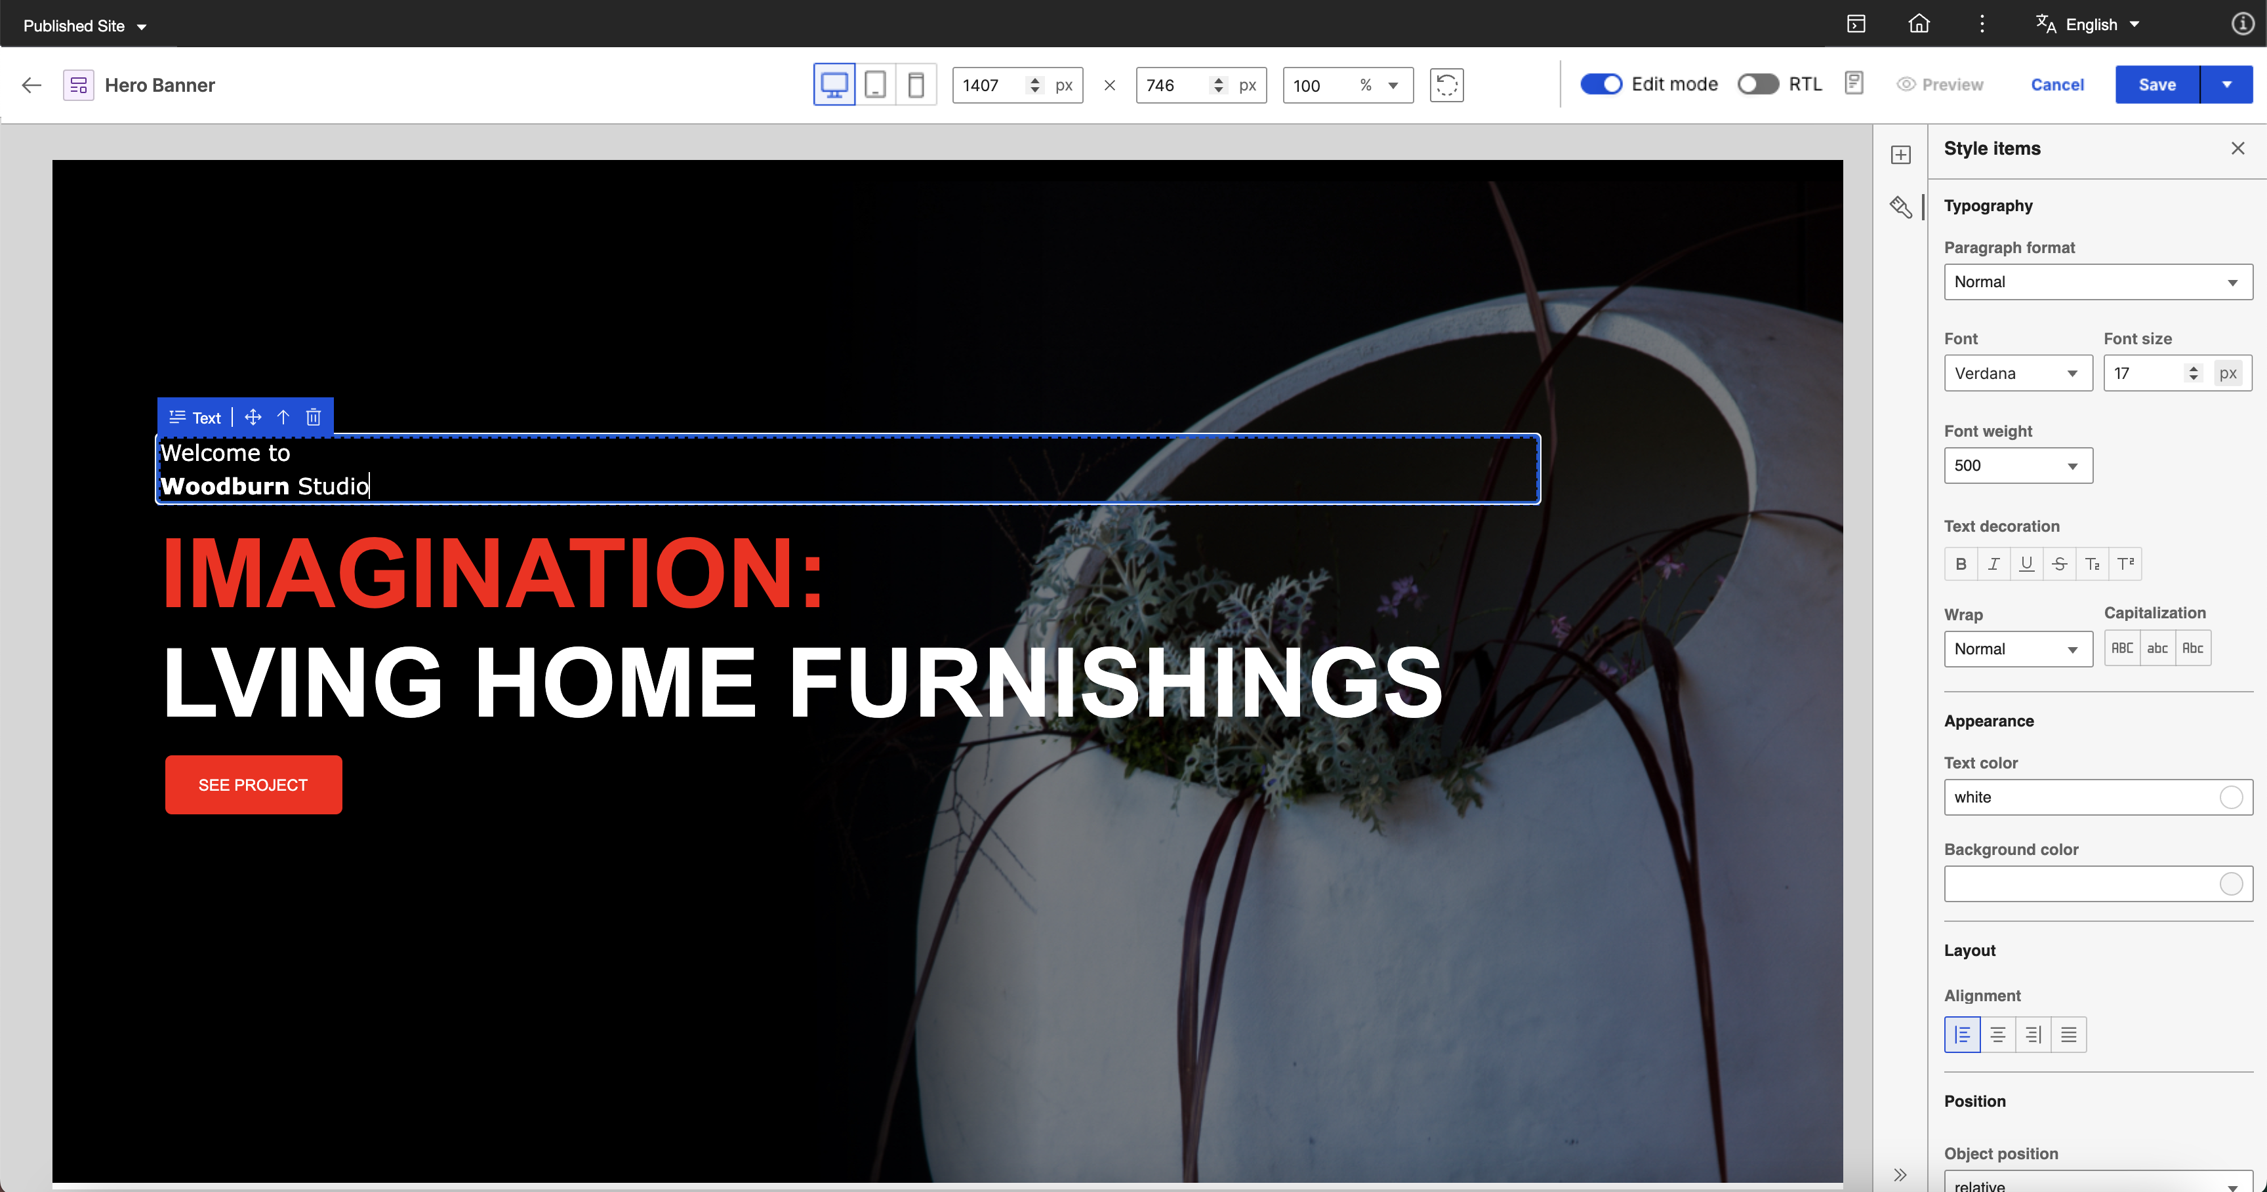Apply bold text decoration
2267x1192 pixels.
coord(1961,564)
